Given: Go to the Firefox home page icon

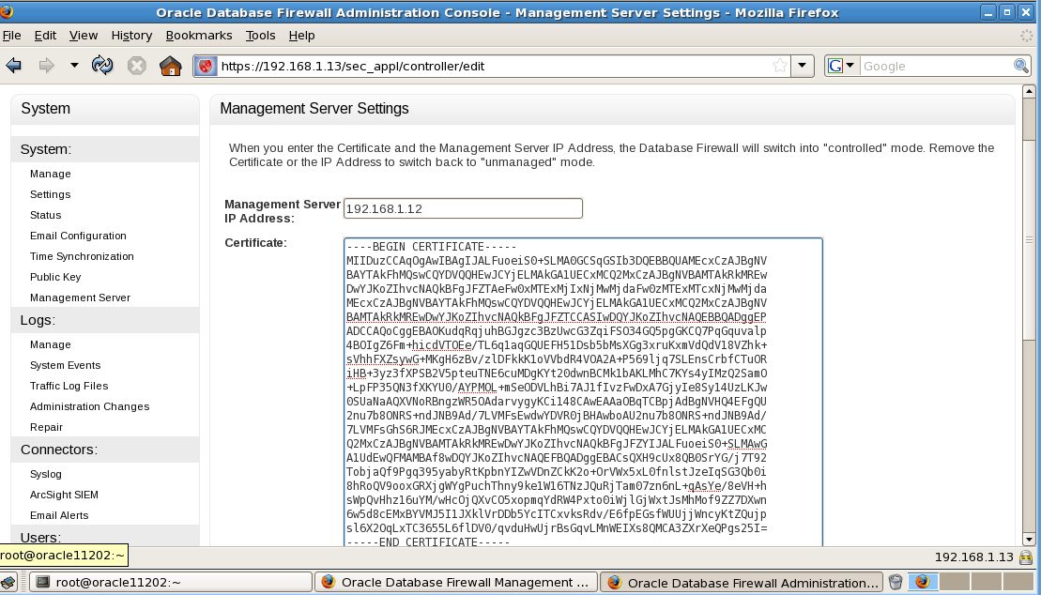Looking at the screenshot, I should click(x=170, y=66).
